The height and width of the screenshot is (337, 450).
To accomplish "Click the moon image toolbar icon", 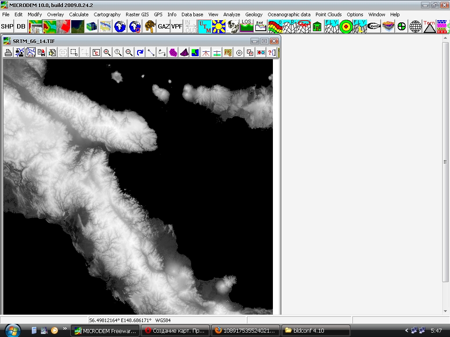I will (233, 26).
